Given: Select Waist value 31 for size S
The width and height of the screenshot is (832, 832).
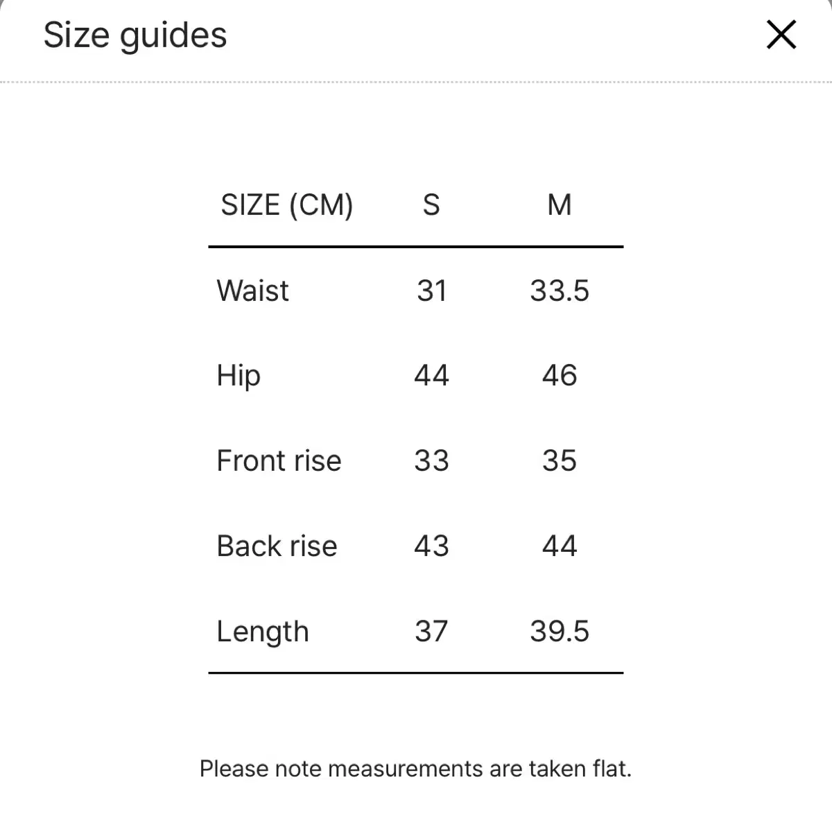Looking at the screenshot, I should pyautogui.click(x=431, y=291).
